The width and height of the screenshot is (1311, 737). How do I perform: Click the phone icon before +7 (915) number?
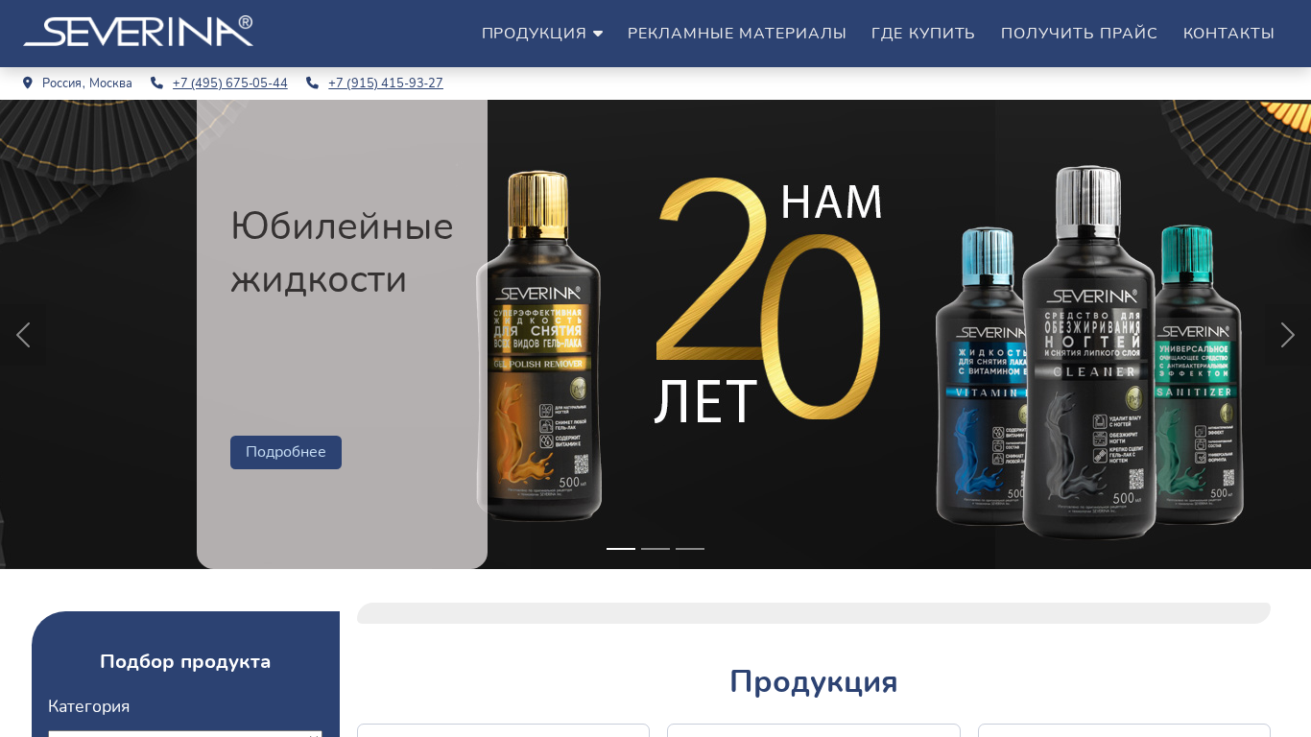(312, 83)
